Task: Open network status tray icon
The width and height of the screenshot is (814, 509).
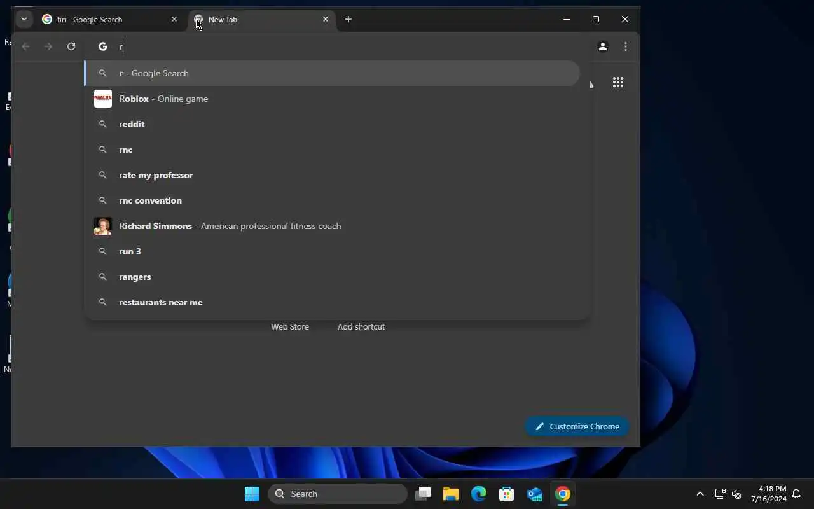Action: pyautogui.click(x=720, y=494)
